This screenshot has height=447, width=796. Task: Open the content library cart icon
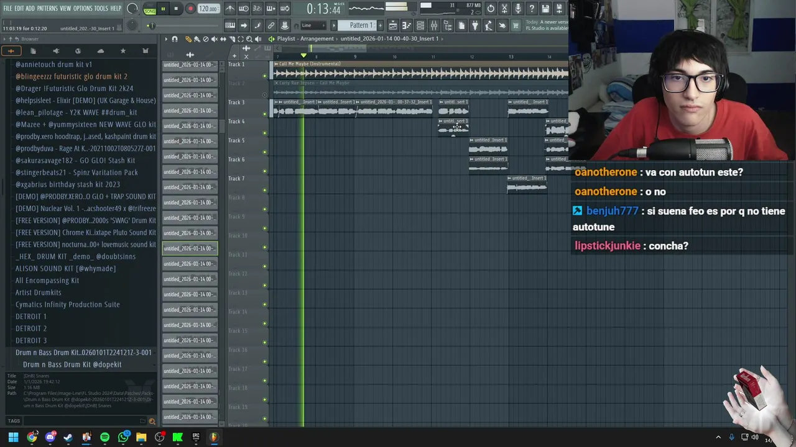[516, 25]
